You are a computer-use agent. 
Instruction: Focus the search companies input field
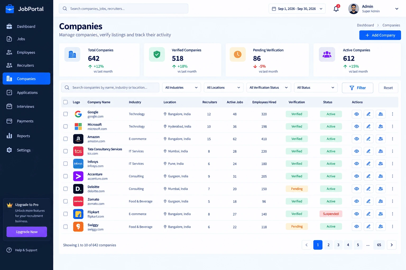click(110, 88)
